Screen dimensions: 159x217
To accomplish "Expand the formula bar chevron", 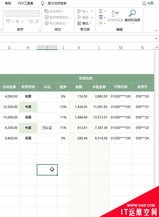I will click(156, 38).
